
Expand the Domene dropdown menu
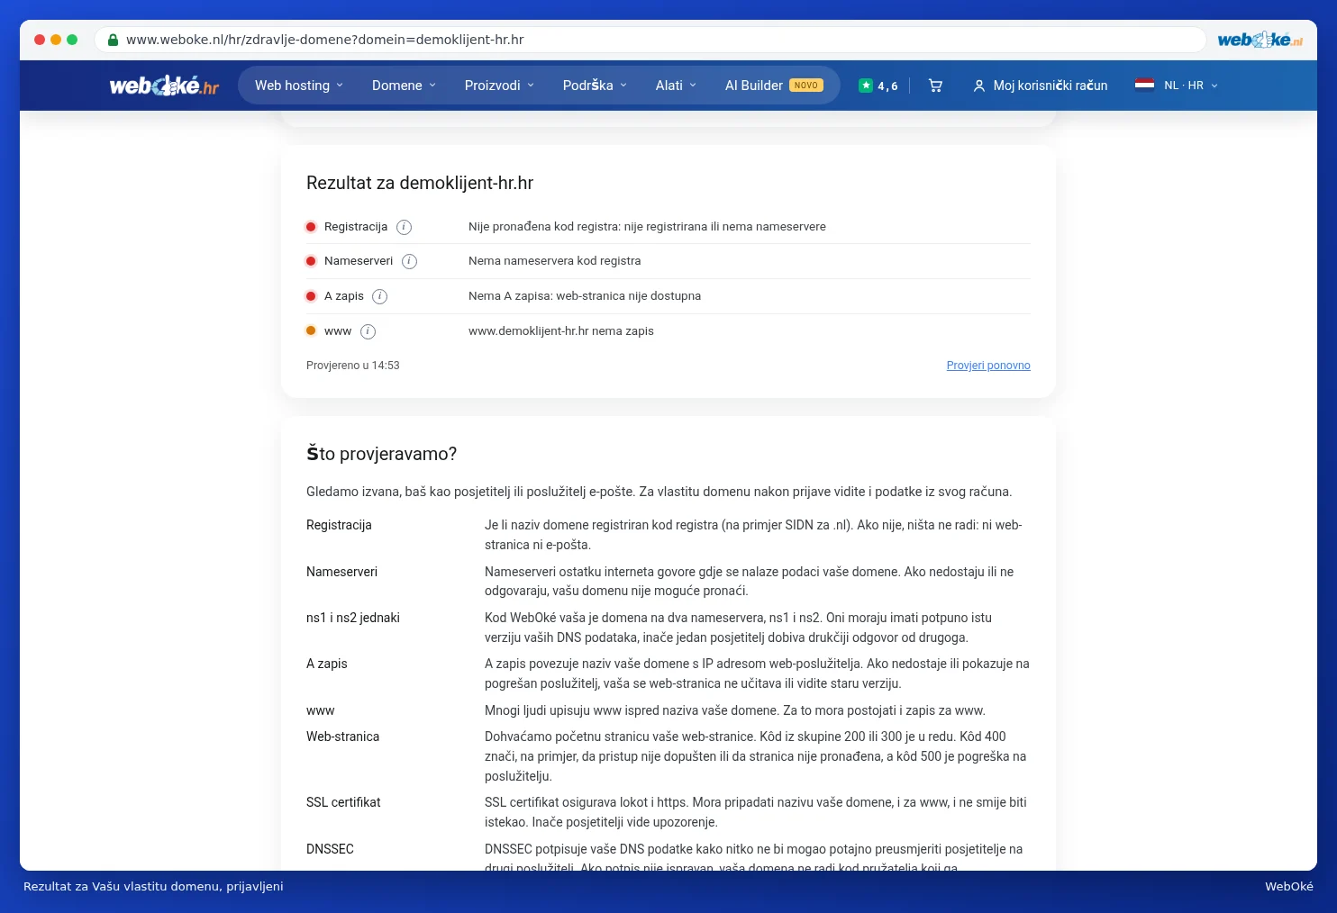tap(404, 86)
